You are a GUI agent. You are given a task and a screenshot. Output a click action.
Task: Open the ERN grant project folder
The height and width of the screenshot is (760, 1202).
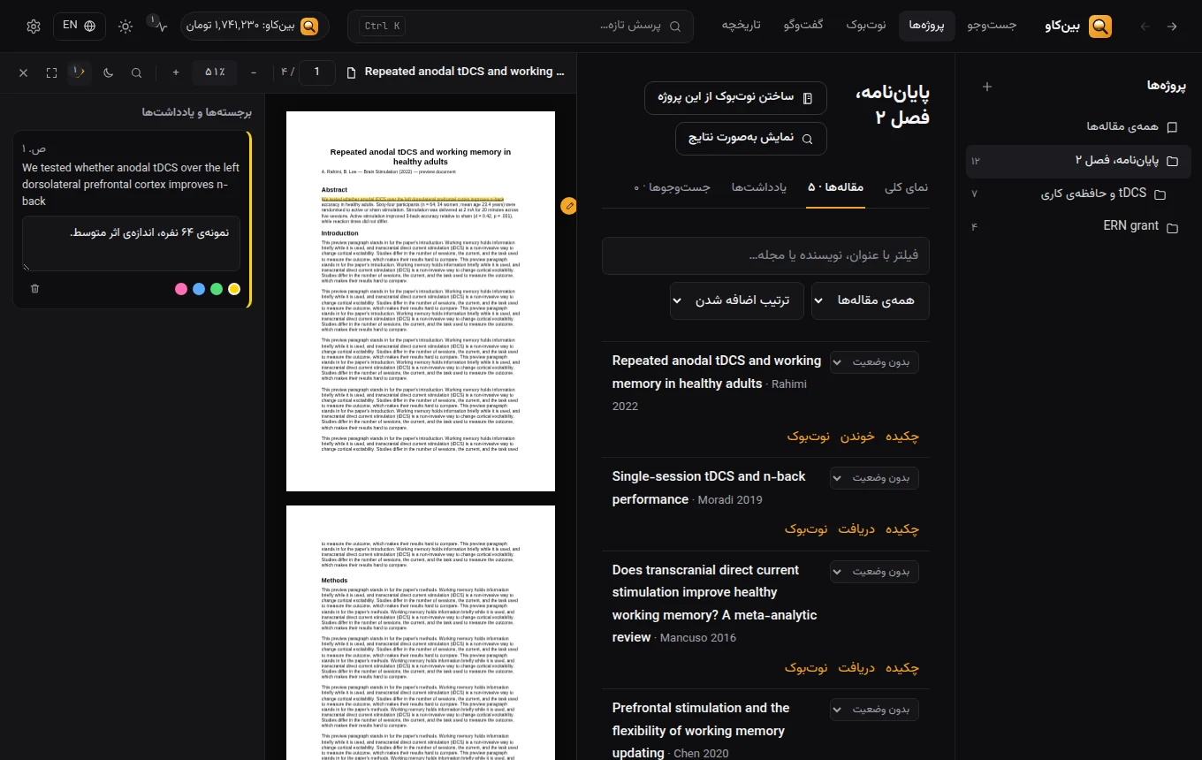(x=1078, y=227)
